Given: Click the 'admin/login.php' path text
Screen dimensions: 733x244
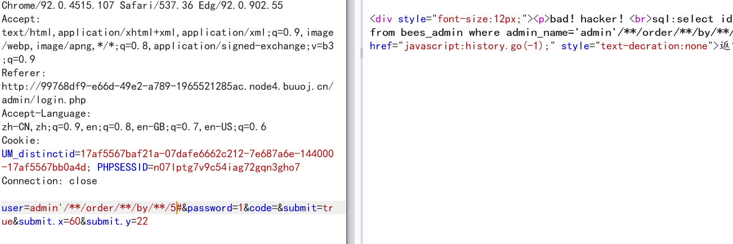Looking at the screenshot, I should pos(44,100).
